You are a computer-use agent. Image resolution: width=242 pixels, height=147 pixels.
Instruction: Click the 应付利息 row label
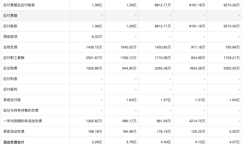pyautogui.click(x=10, y=79)
